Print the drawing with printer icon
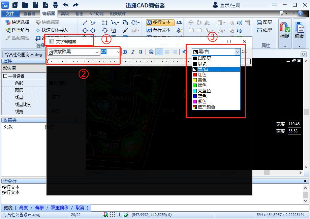This screenshot has height=219, width=310. [x=56, y=5]
